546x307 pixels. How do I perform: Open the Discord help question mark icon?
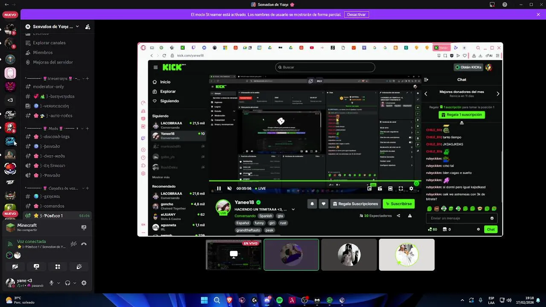click(505, 5)
